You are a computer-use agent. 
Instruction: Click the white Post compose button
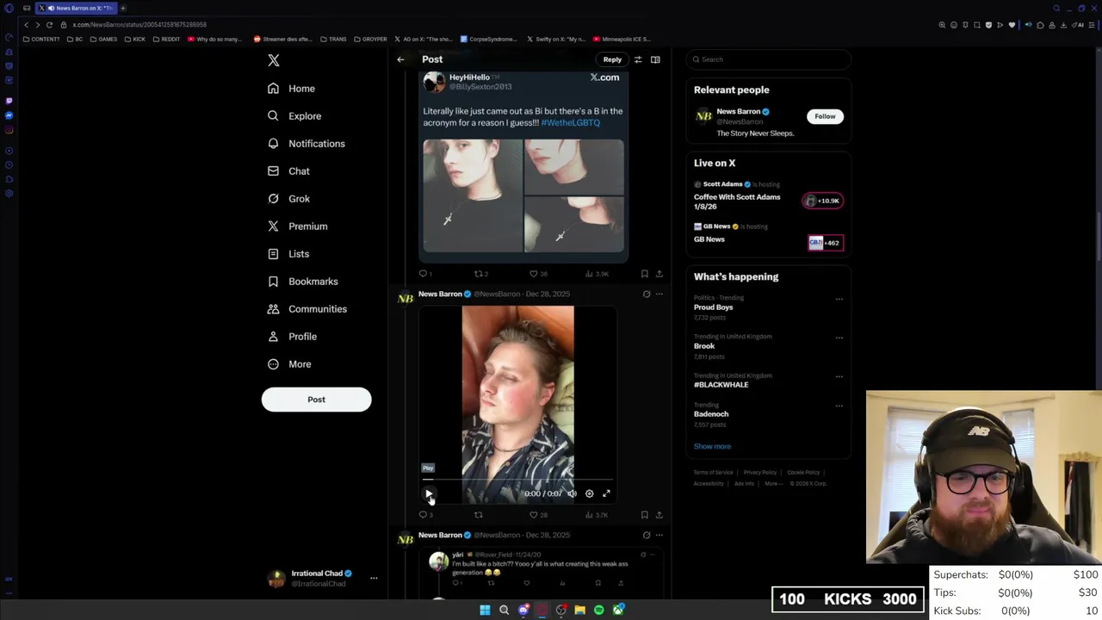pyautogui.click(x=316, y=400)
